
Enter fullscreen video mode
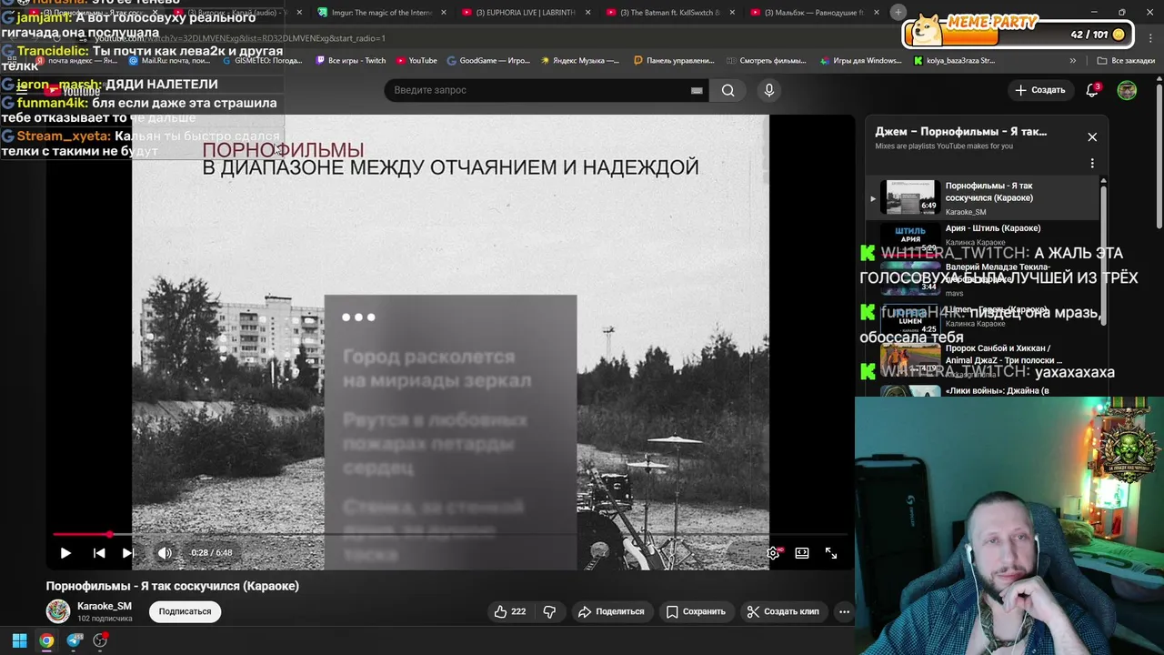(831, 552)
